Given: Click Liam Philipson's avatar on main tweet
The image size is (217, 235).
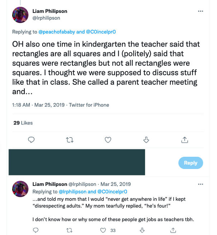Looking at the screenshot, I should 20,15.
